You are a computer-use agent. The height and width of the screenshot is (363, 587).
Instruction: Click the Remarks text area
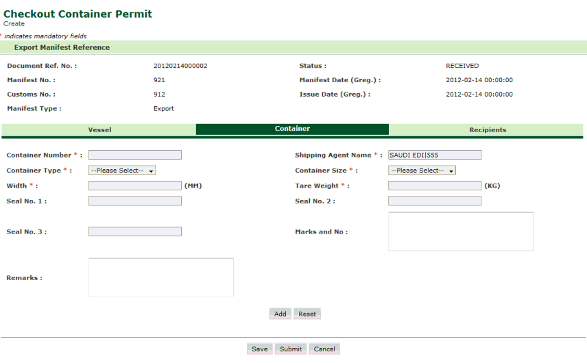[161, 277]
